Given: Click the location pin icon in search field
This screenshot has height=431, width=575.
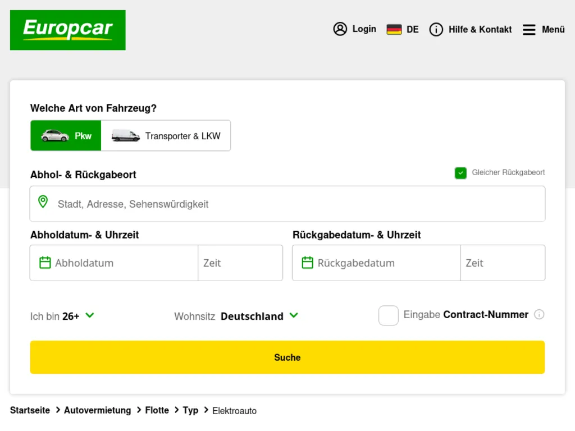Looking at the screenshot, I should coord(43,201).
